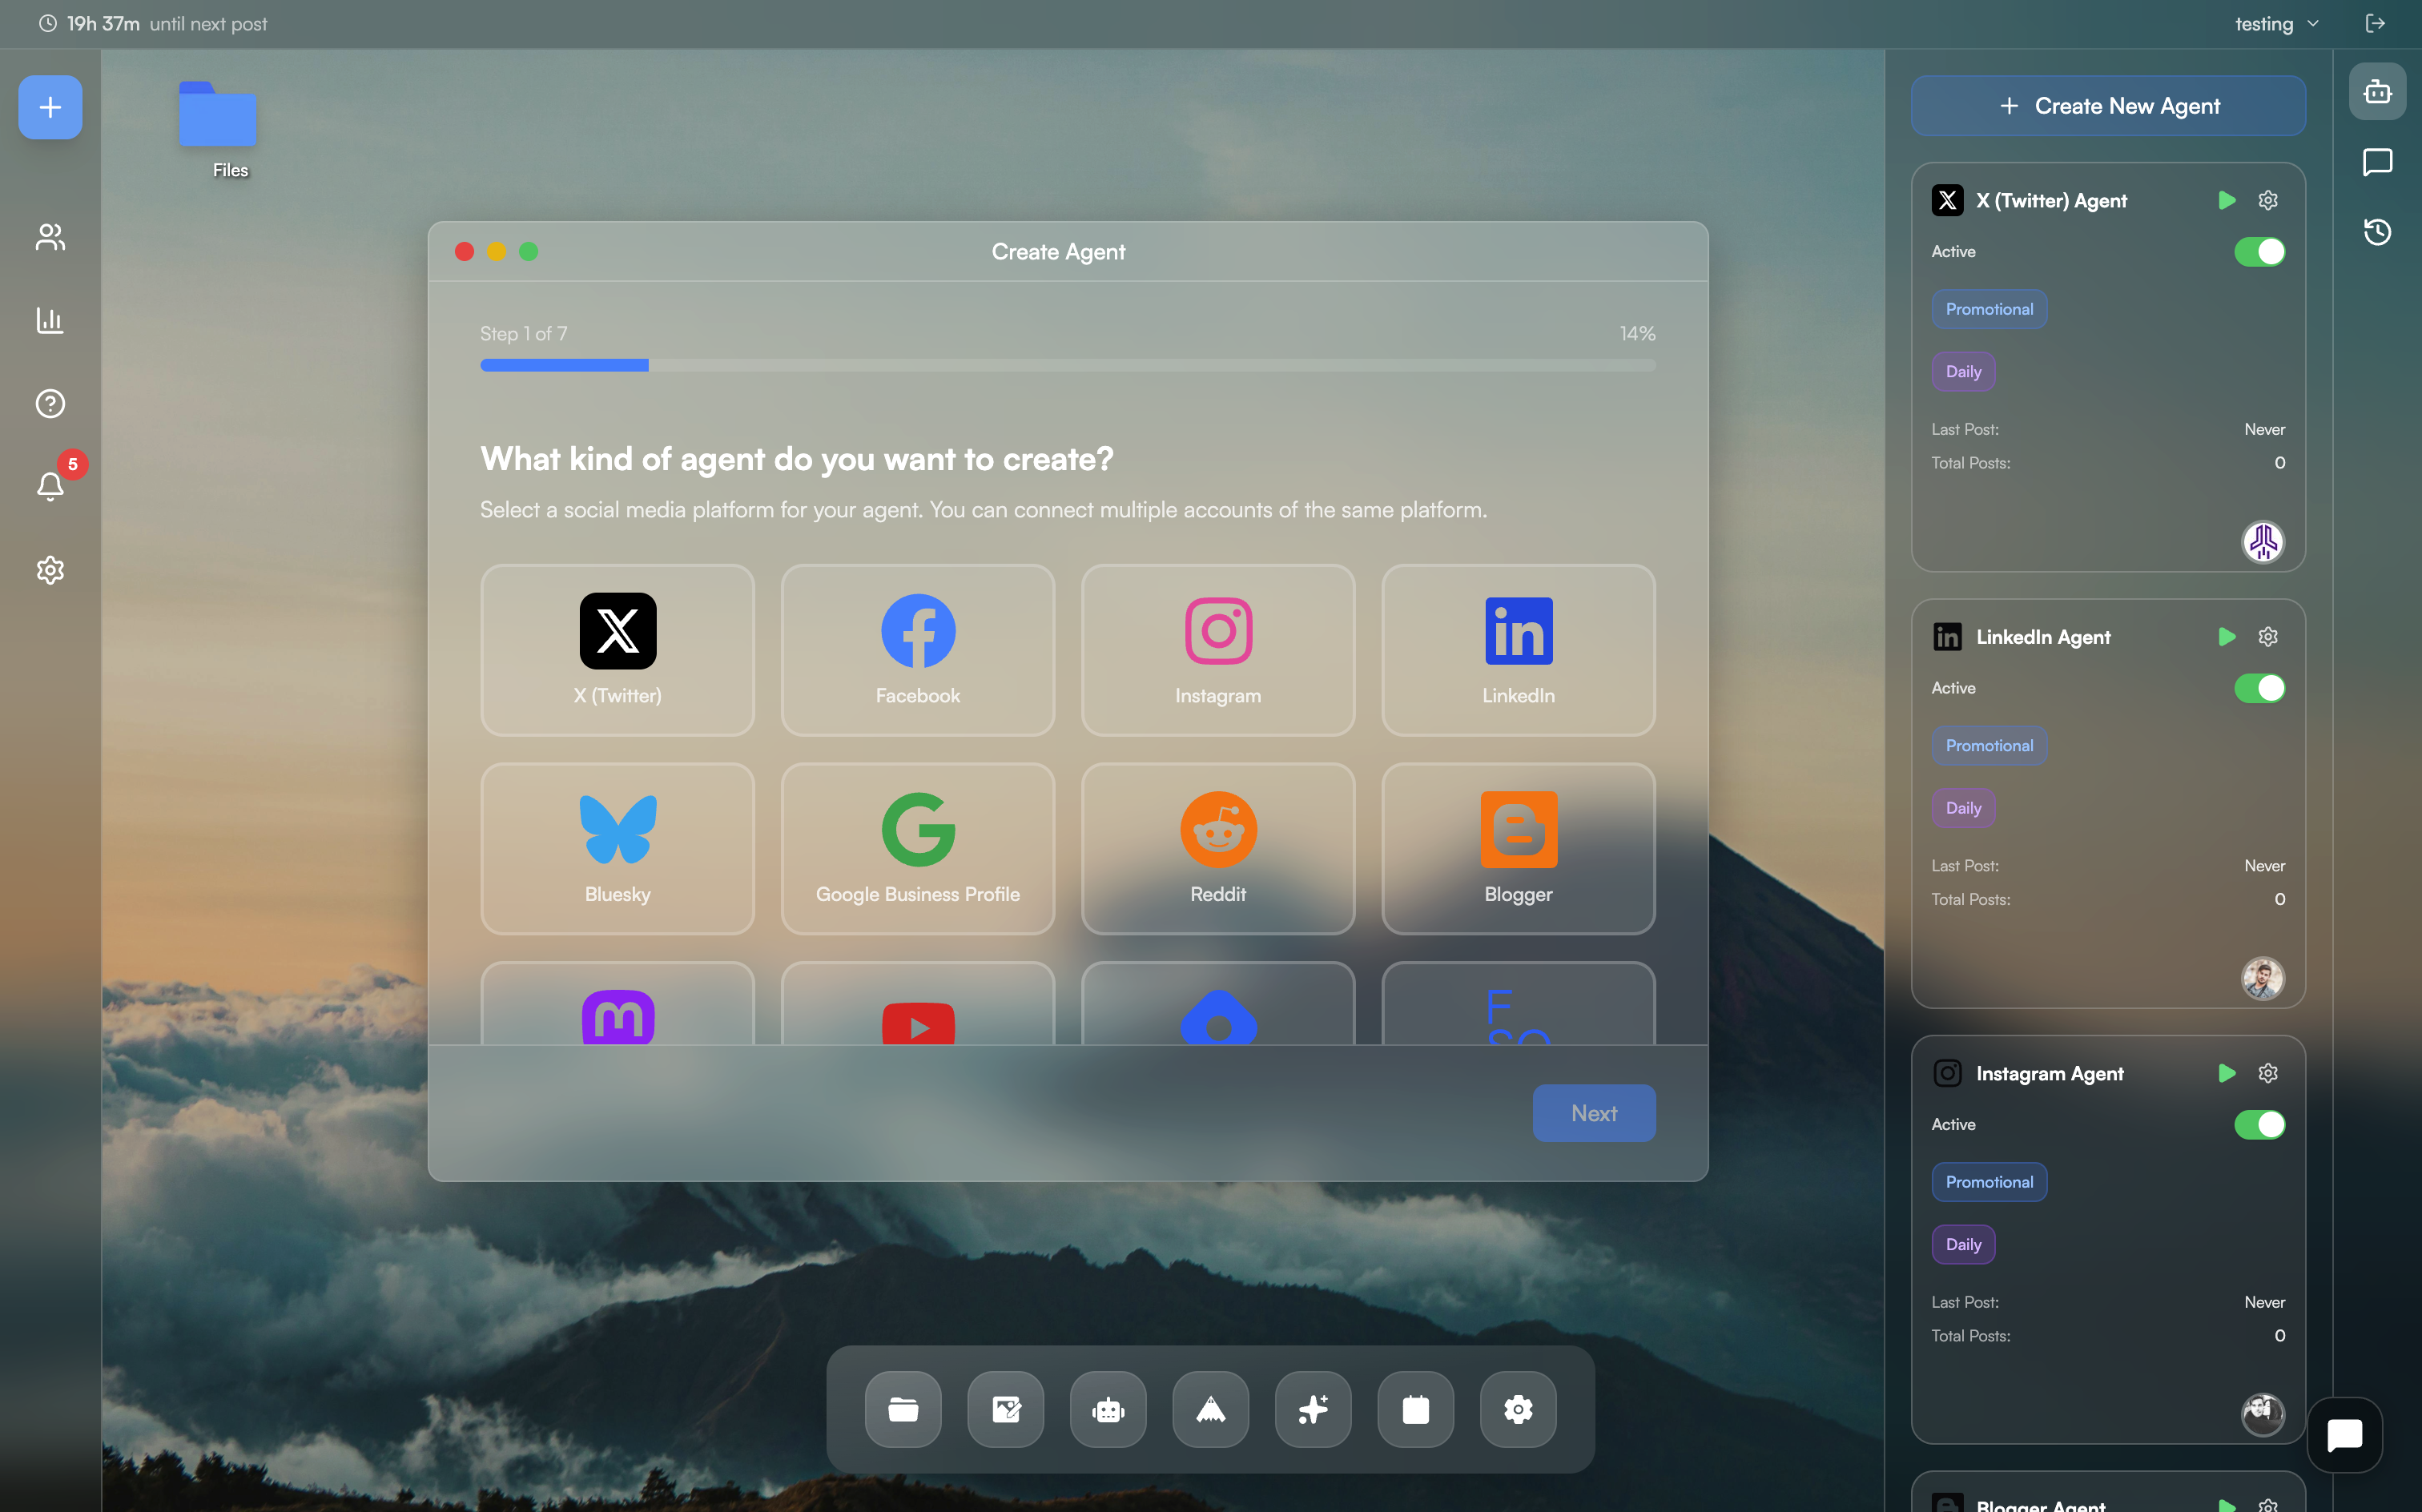Disable the X (Twitter) Agent active toggle
This screenshot has width=2422, height=1512.
[x=2259, y=252]
